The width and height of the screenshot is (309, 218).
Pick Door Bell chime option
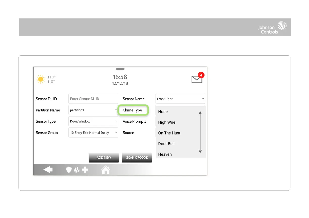pos(166,144)
